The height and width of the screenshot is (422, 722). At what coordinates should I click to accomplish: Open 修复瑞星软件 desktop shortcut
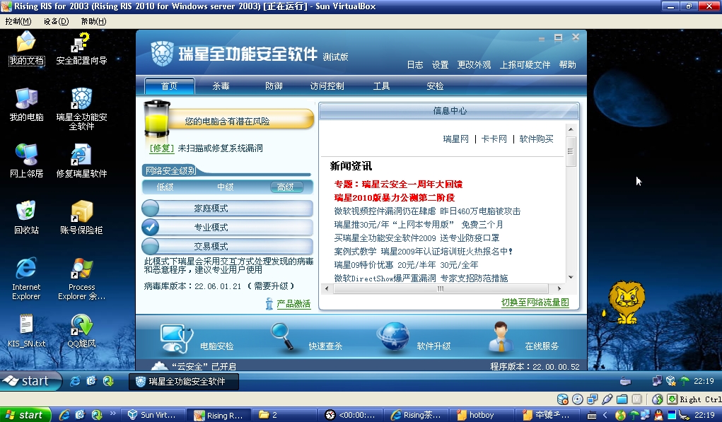81,161
